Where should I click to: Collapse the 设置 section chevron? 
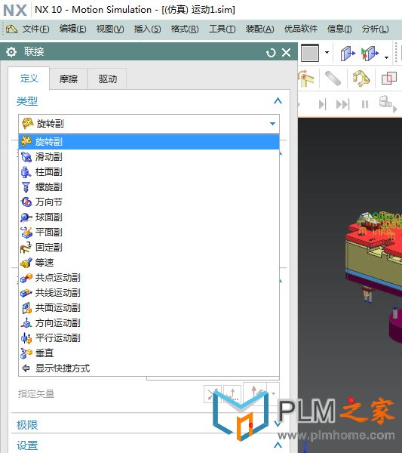click(278, 445)
